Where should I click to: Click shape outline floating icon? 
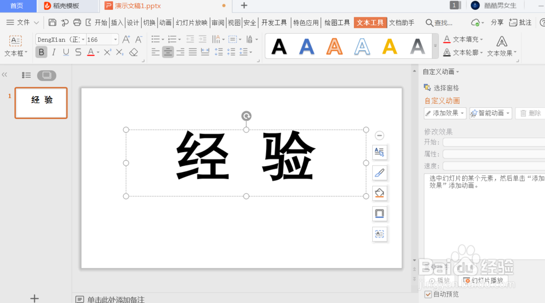click(379, 213)
